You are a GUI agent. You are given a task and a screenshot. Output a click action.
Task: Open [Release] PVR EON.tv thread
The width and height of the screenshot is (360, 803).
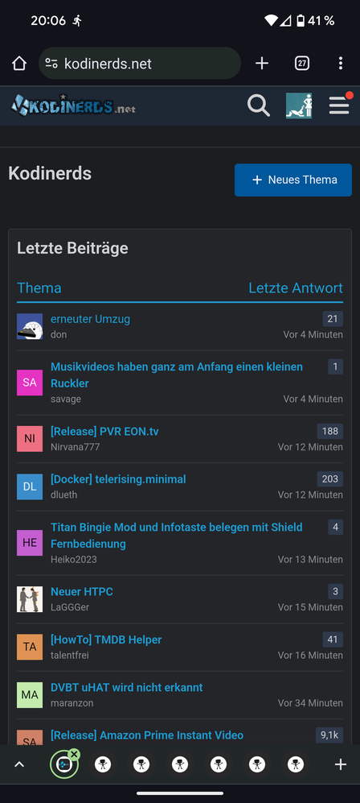[x=104, y=431]
